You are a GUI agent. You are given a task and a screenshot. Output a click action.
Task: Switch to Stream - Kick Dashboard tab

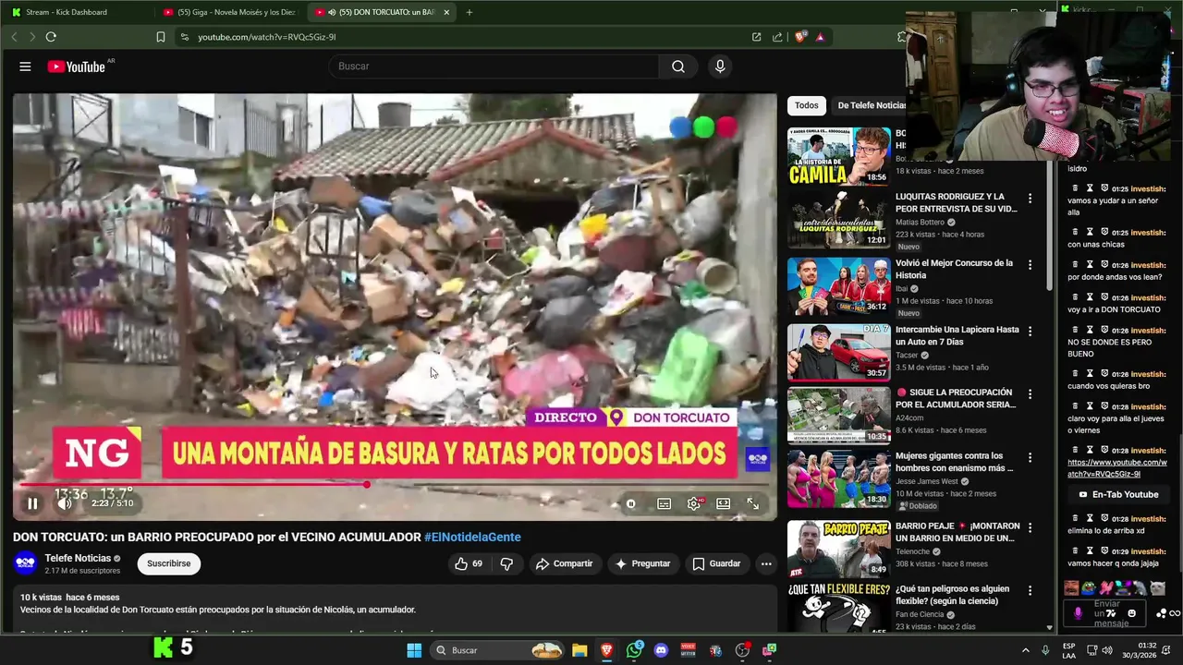pyautogui.click(x=78, y=12)
